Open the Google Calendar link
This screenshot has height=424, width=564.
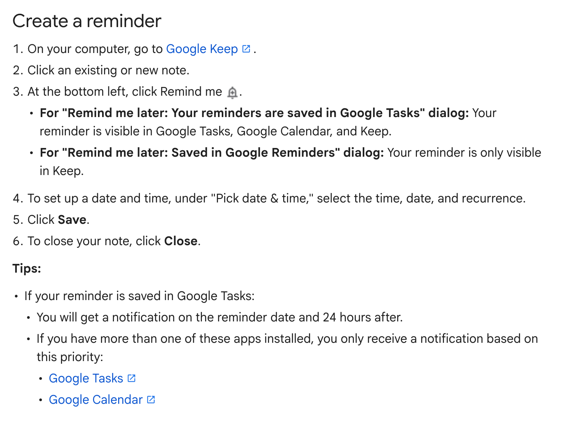95,400
